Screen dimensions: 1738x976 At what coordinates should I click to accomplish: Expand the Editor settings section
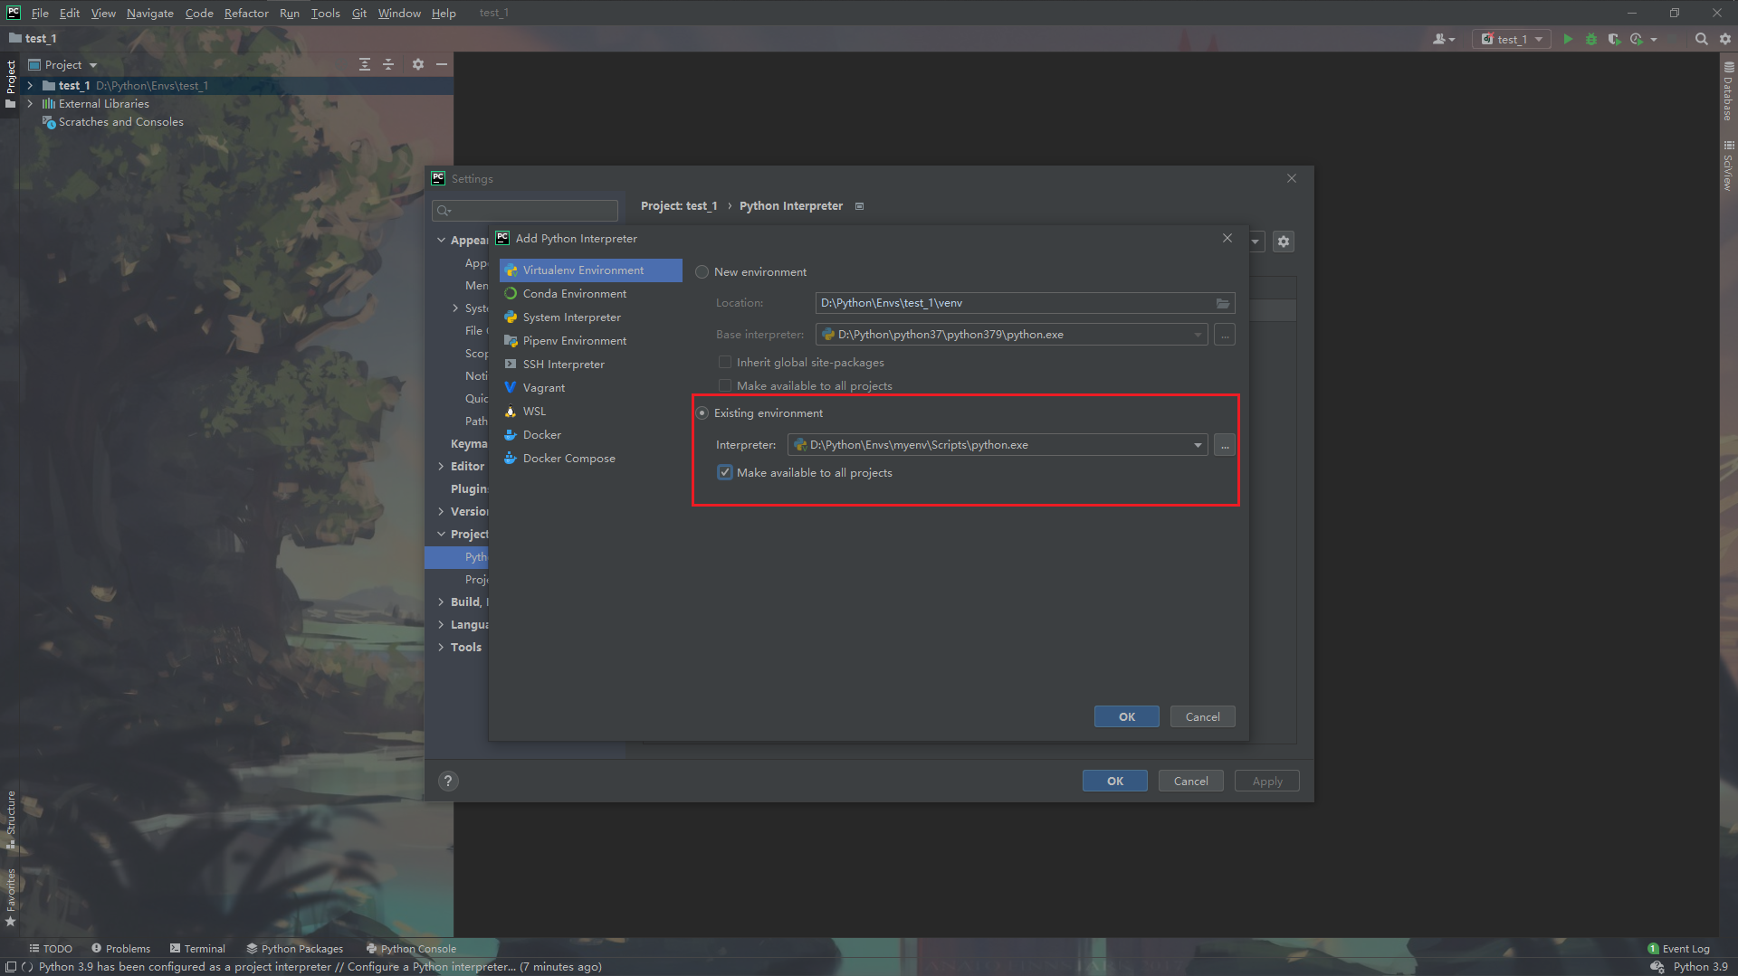point(441,467)
